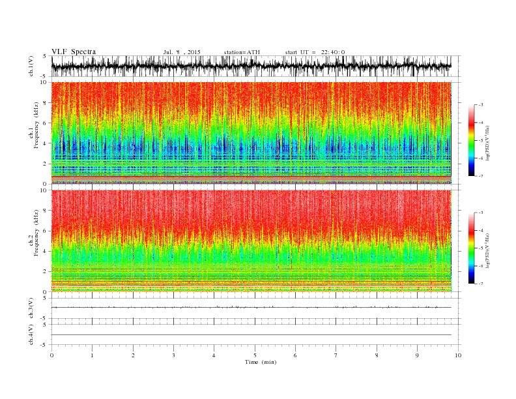Viewport: 516px width, 399px height.
Task: Click the '-3' label on the ch.1 colorbar
Action: 480,105
